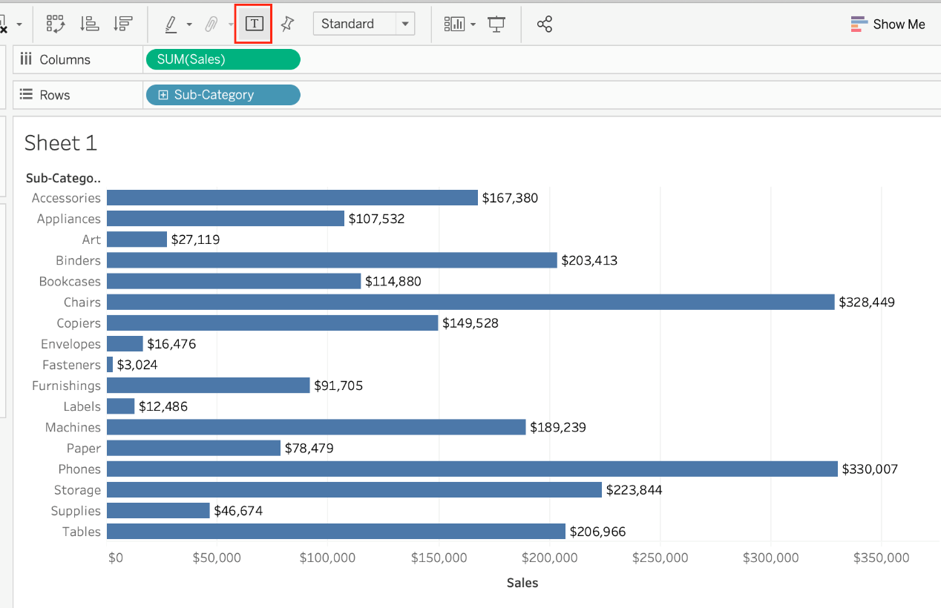Click the Sheet 1 title
The width and height of the screenshot is (941, 608).
(61, 142)
